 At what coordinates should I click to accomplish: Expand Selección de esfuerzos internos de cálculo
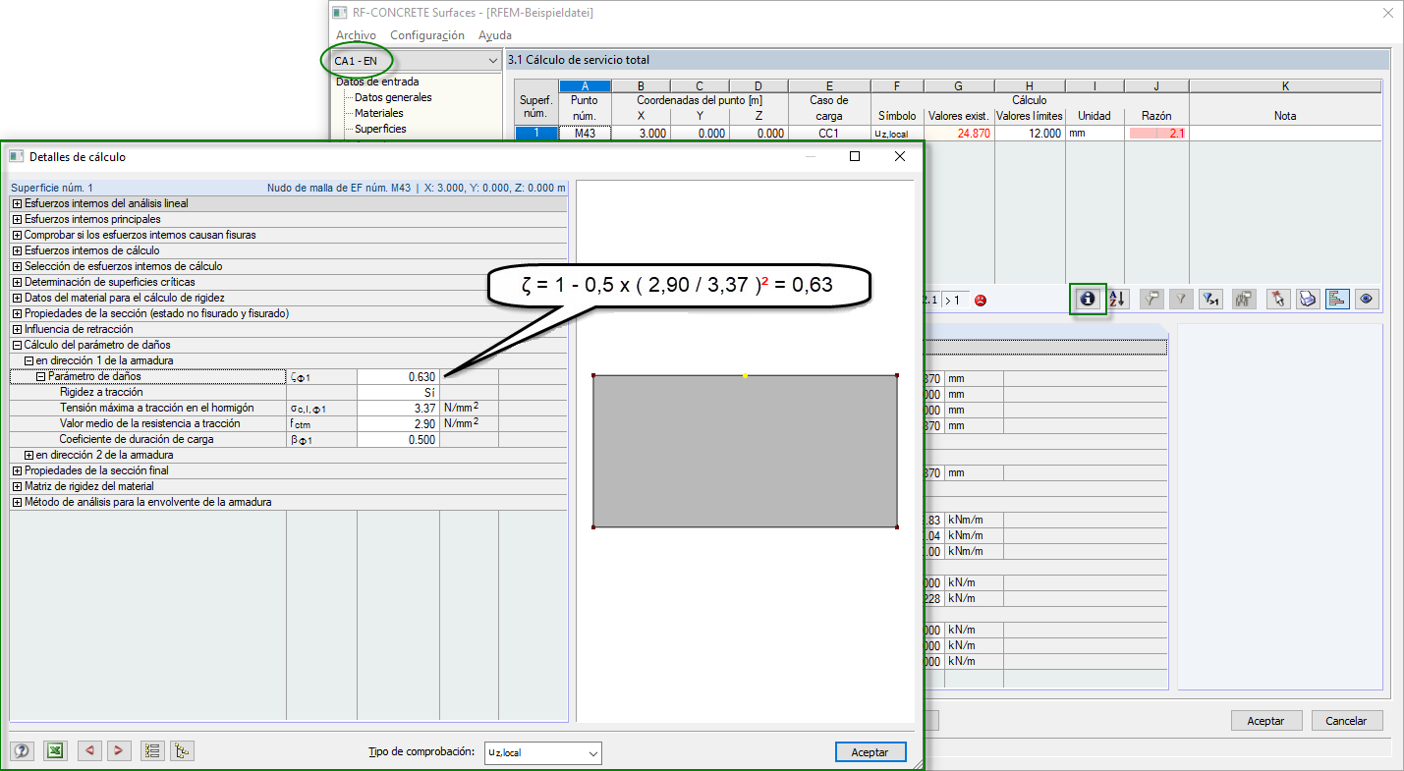(17, 266)
